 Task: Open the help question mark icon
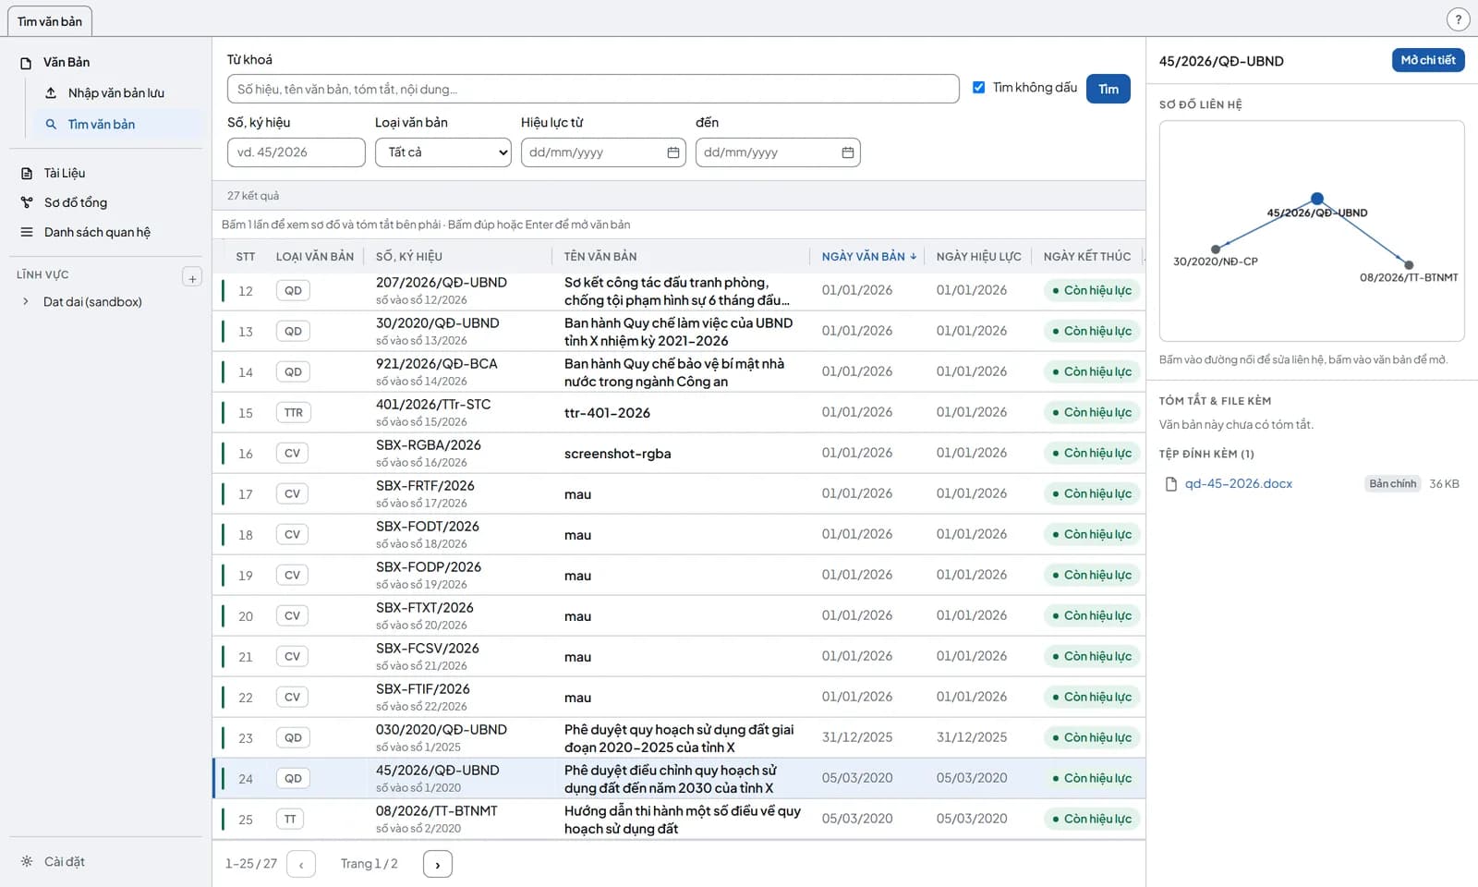[1458, 19]
